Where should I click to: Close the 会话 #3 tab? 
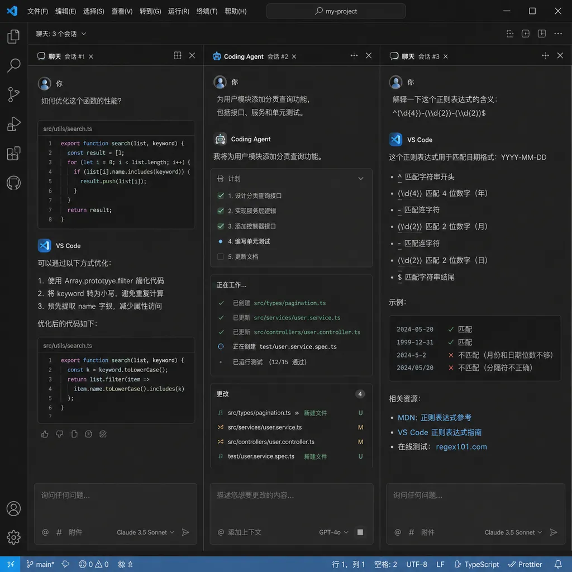445,56
